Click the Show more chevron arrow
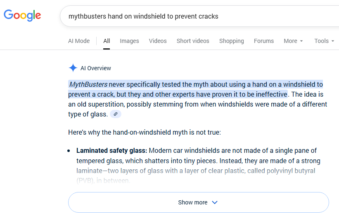This screenshot has width=339, height=216. pos(215,202)
